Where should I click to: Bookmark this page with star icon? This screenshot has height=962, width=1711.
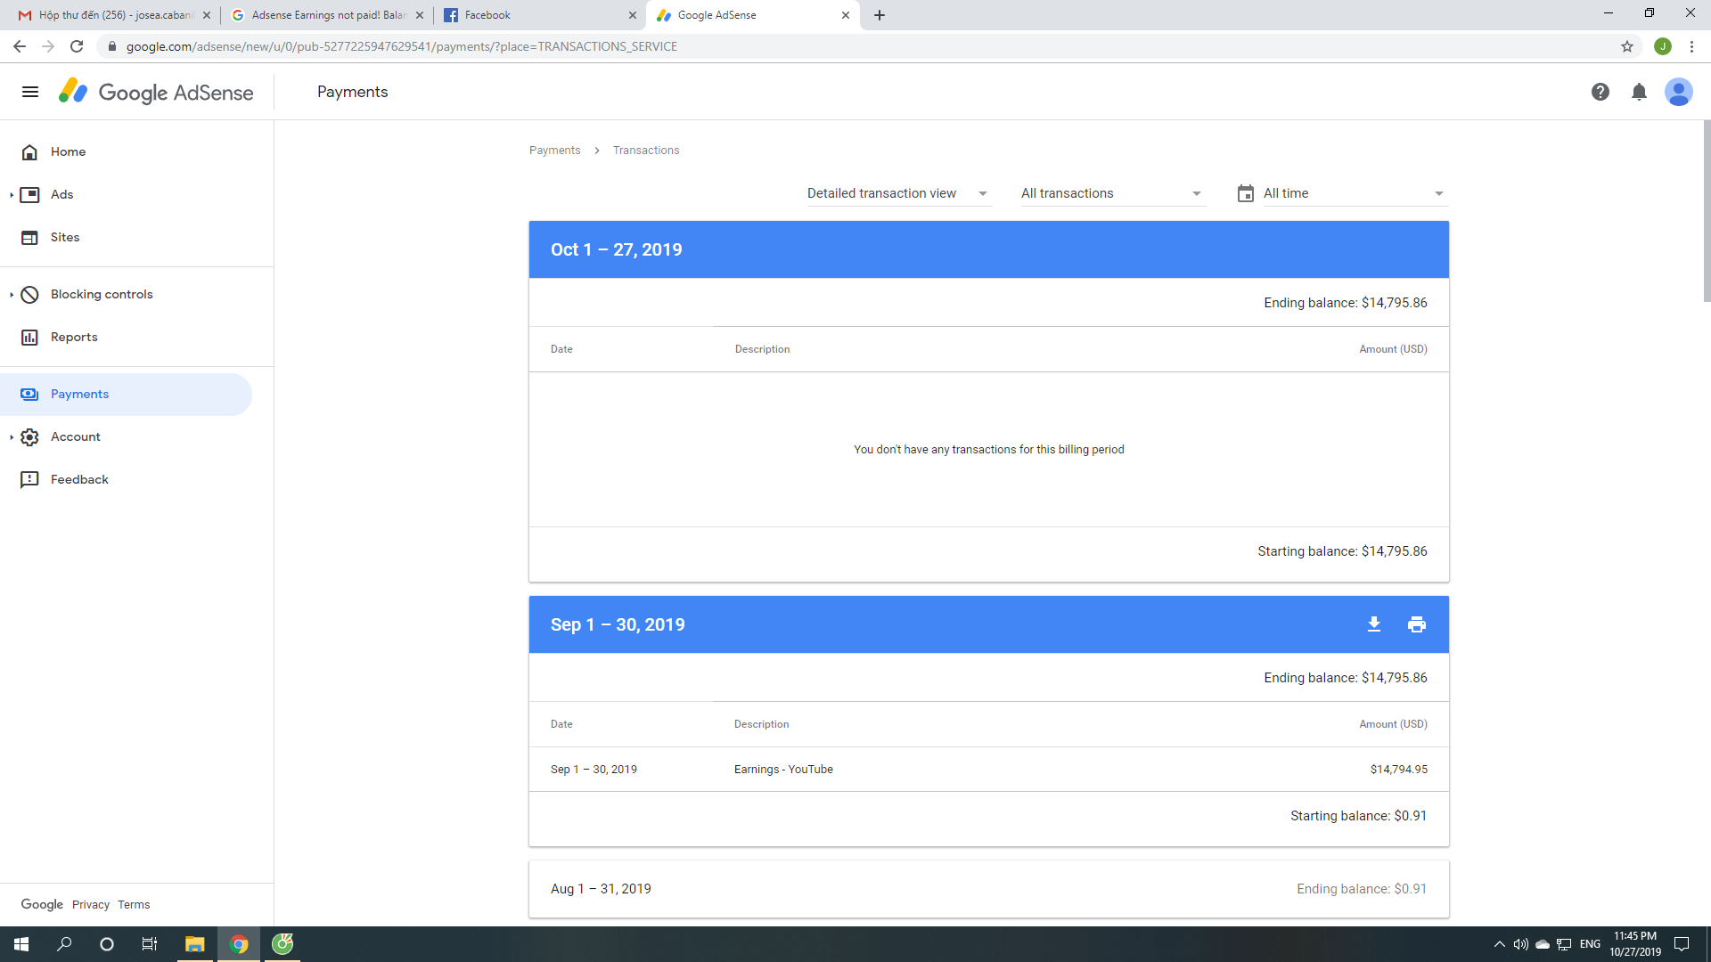[x=1627, y=46]
